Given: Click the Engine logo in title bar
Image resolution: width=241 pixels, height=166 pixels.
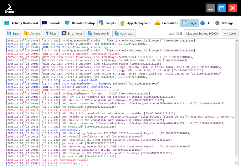Looking at the screenshot, I should coord(9,8).
